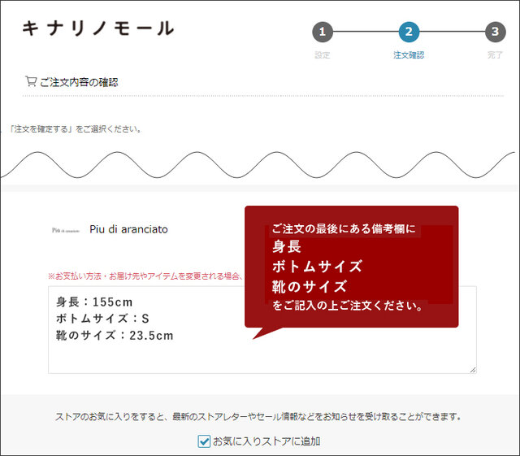
Task: Click the 注文確認 step label
Action: point(409,55)
